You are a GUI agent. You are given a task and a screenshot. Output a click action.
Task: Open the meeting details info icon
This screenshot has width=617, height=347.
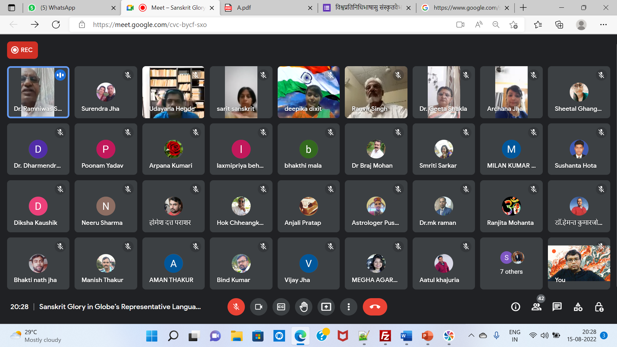515,307
